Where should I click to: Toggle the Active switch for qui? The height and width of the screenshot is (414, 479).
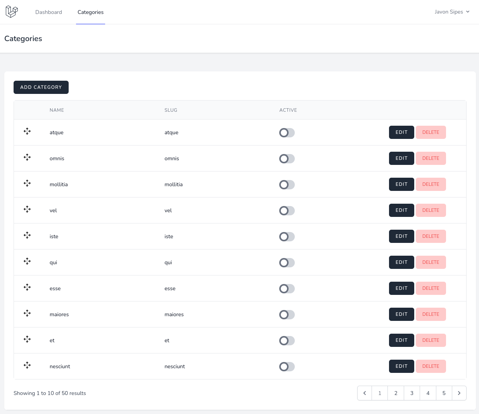point(287,263)
